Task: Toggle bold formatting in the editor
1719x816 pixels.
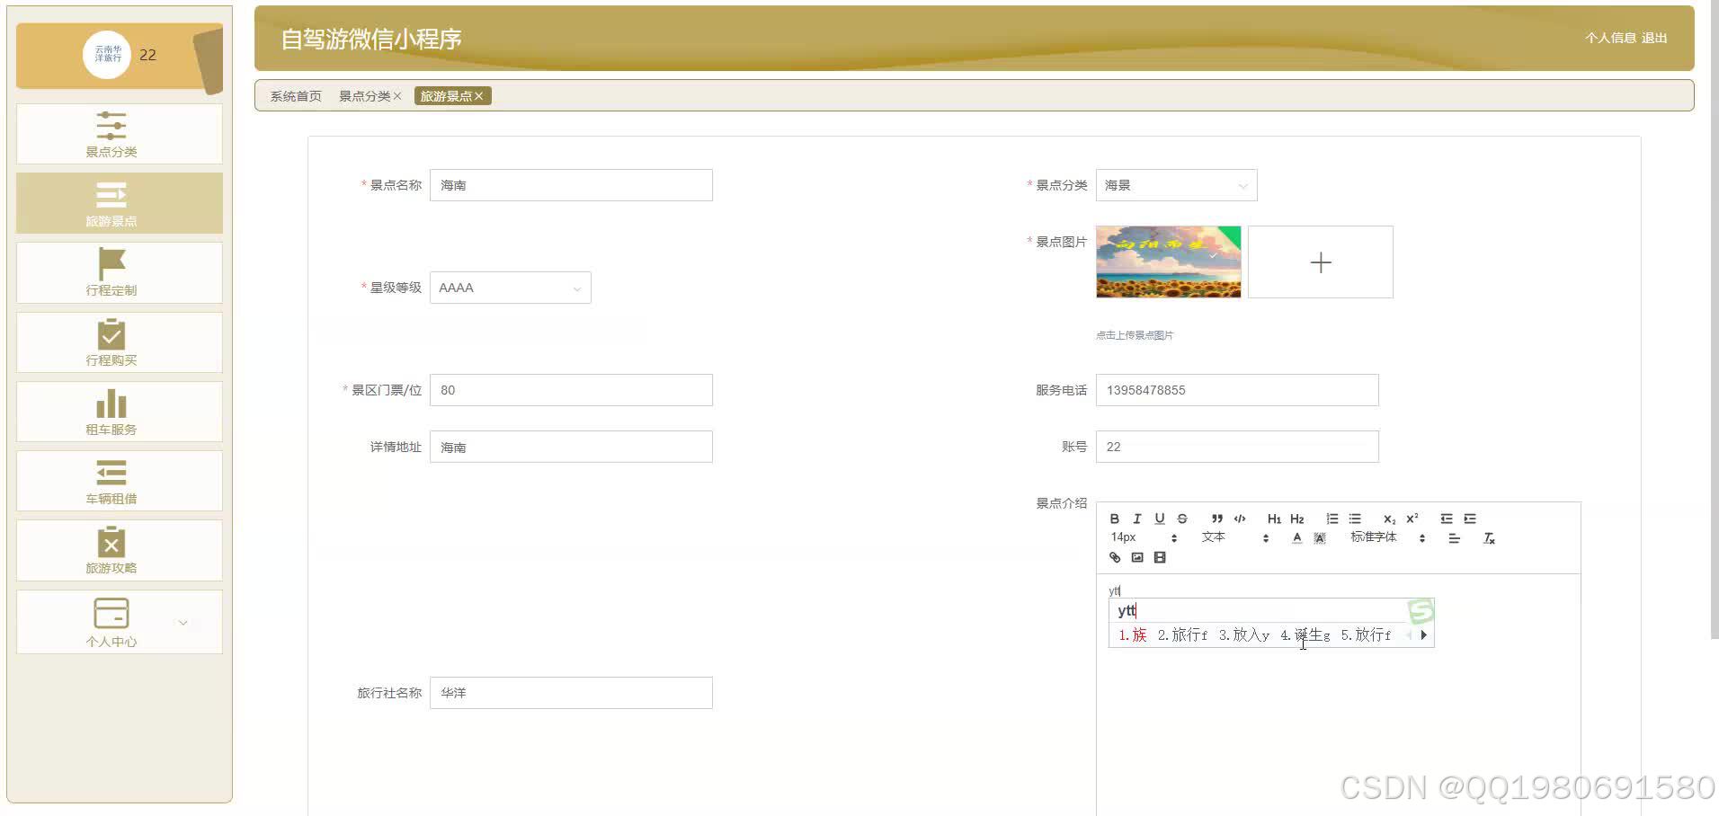Action: [x=1115, y=519]
